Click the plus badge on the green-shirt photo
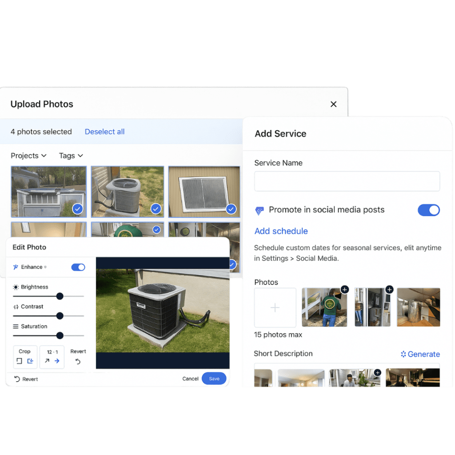 coord(344,290)
